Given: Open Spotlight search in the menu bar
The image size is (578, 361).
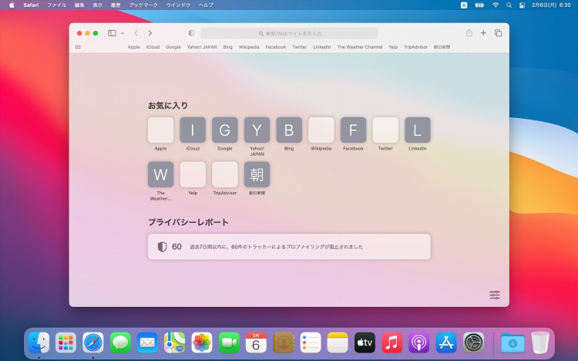Looking at the screenshot, I should (509, 5).
